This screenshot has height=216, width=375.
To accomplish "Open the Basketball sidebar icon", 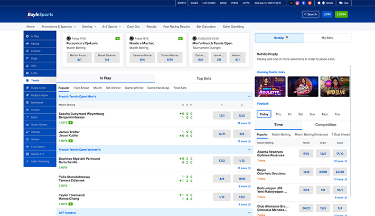I will [27, 103].
